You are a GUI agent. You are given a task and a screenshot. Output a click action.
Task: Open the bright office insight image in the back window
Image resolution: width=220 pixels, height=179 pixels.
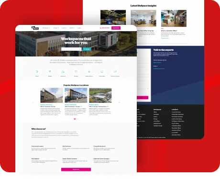[x=143, y=18]
